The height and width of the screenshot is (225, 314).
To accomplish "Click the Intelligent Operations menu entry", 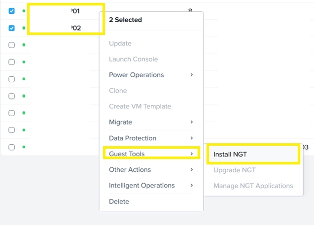I will coord(141,186).
